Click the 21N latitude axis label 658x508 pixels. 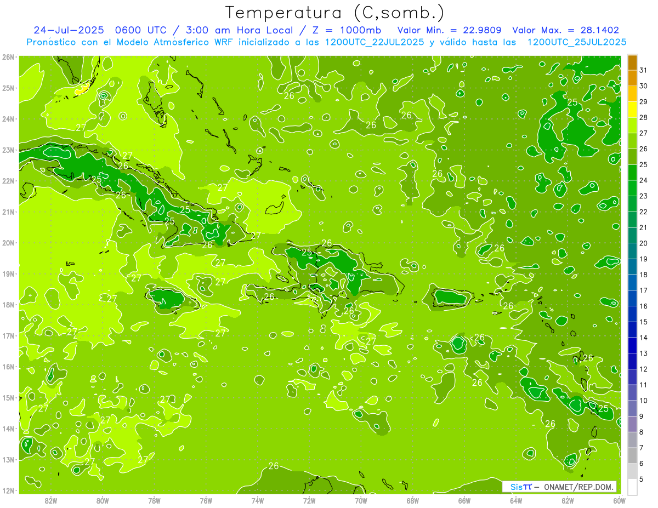tap(8, 212)
